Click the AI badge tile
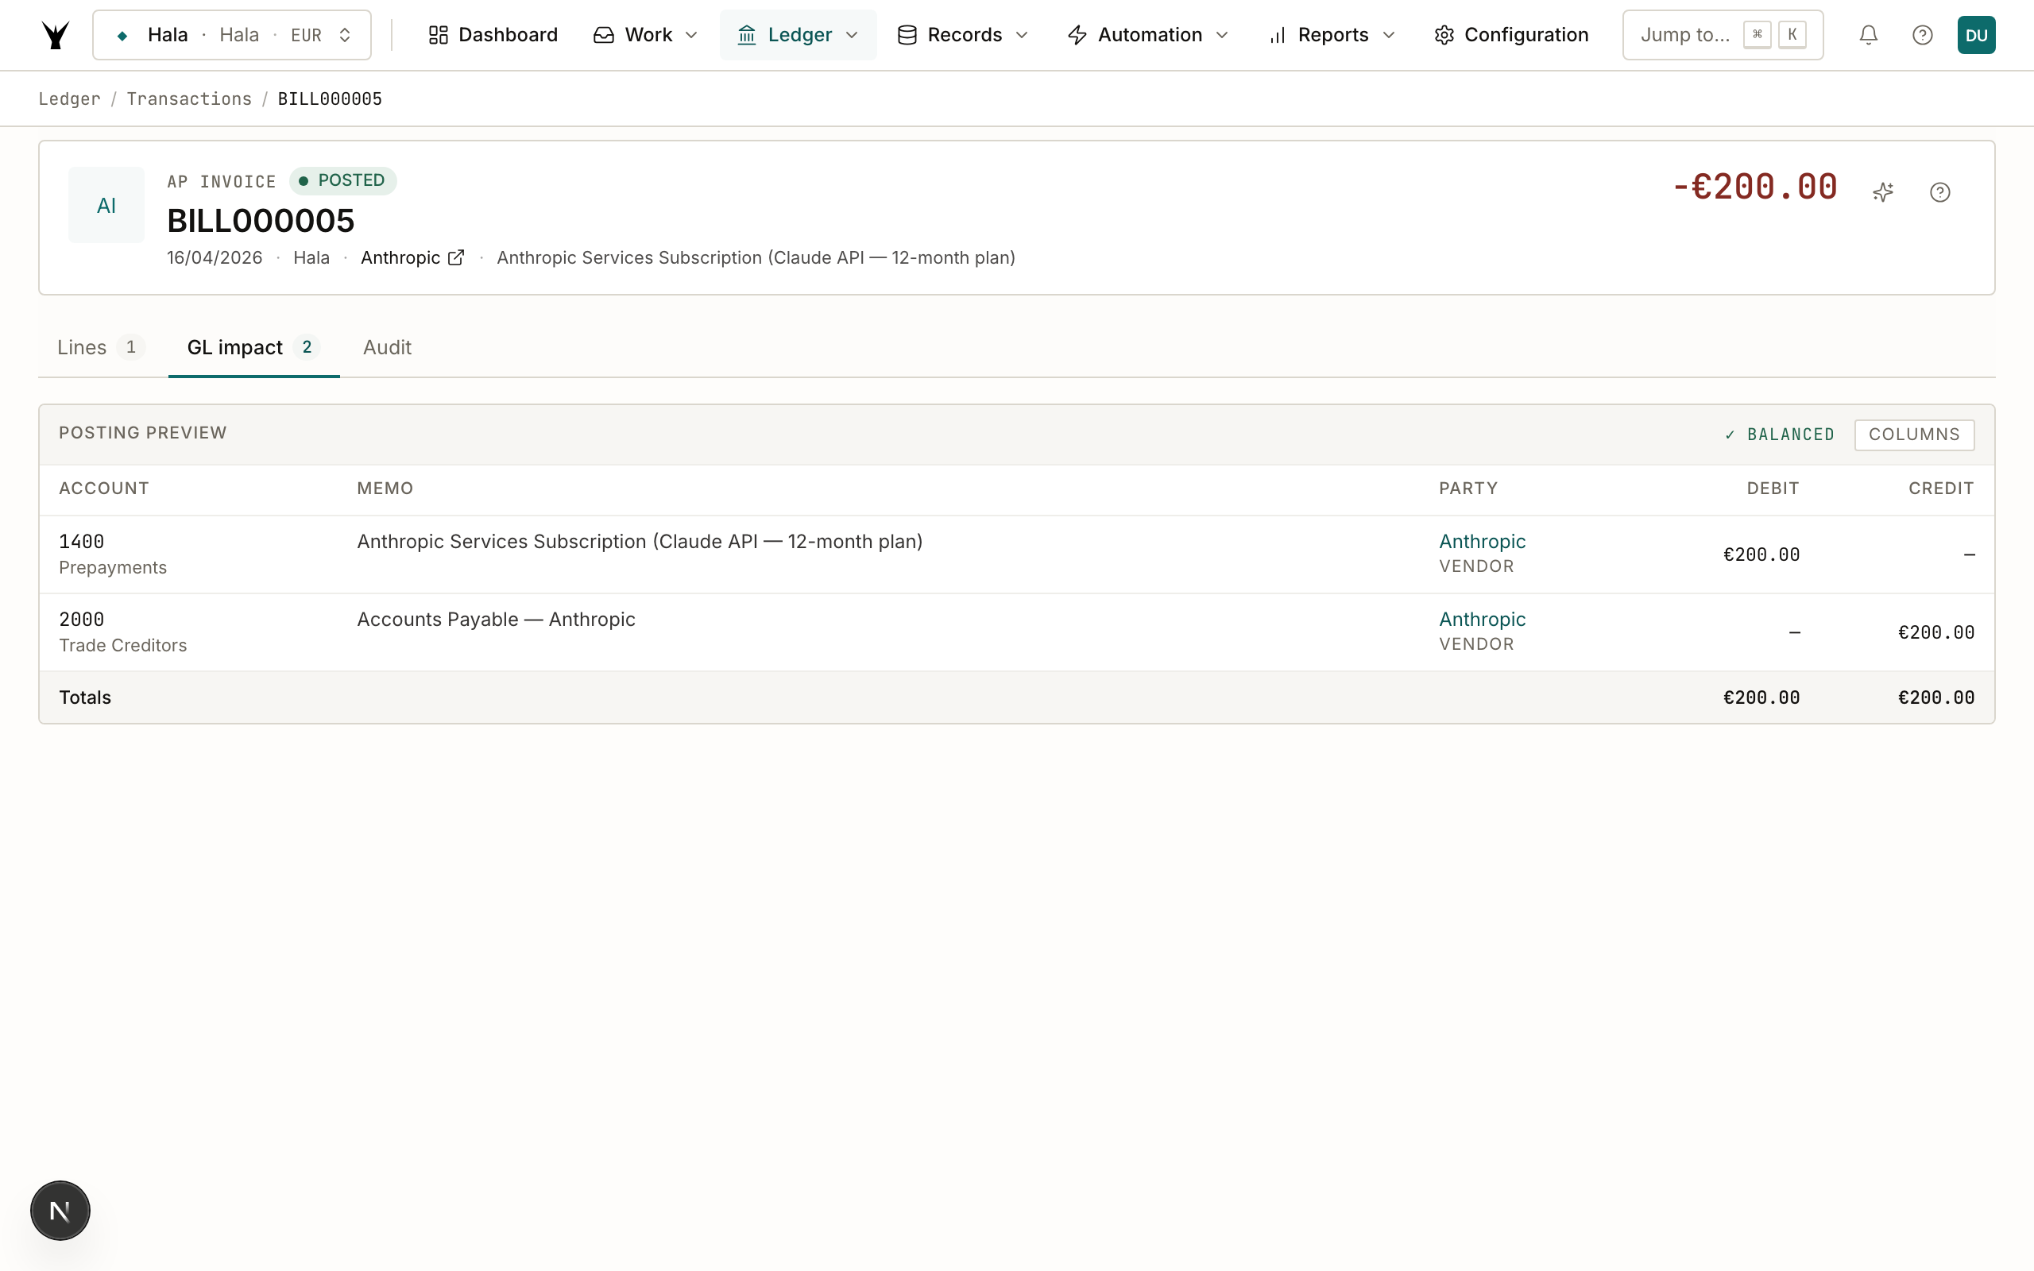Viewport: 2034px width, 1271px height. (106, 205)
